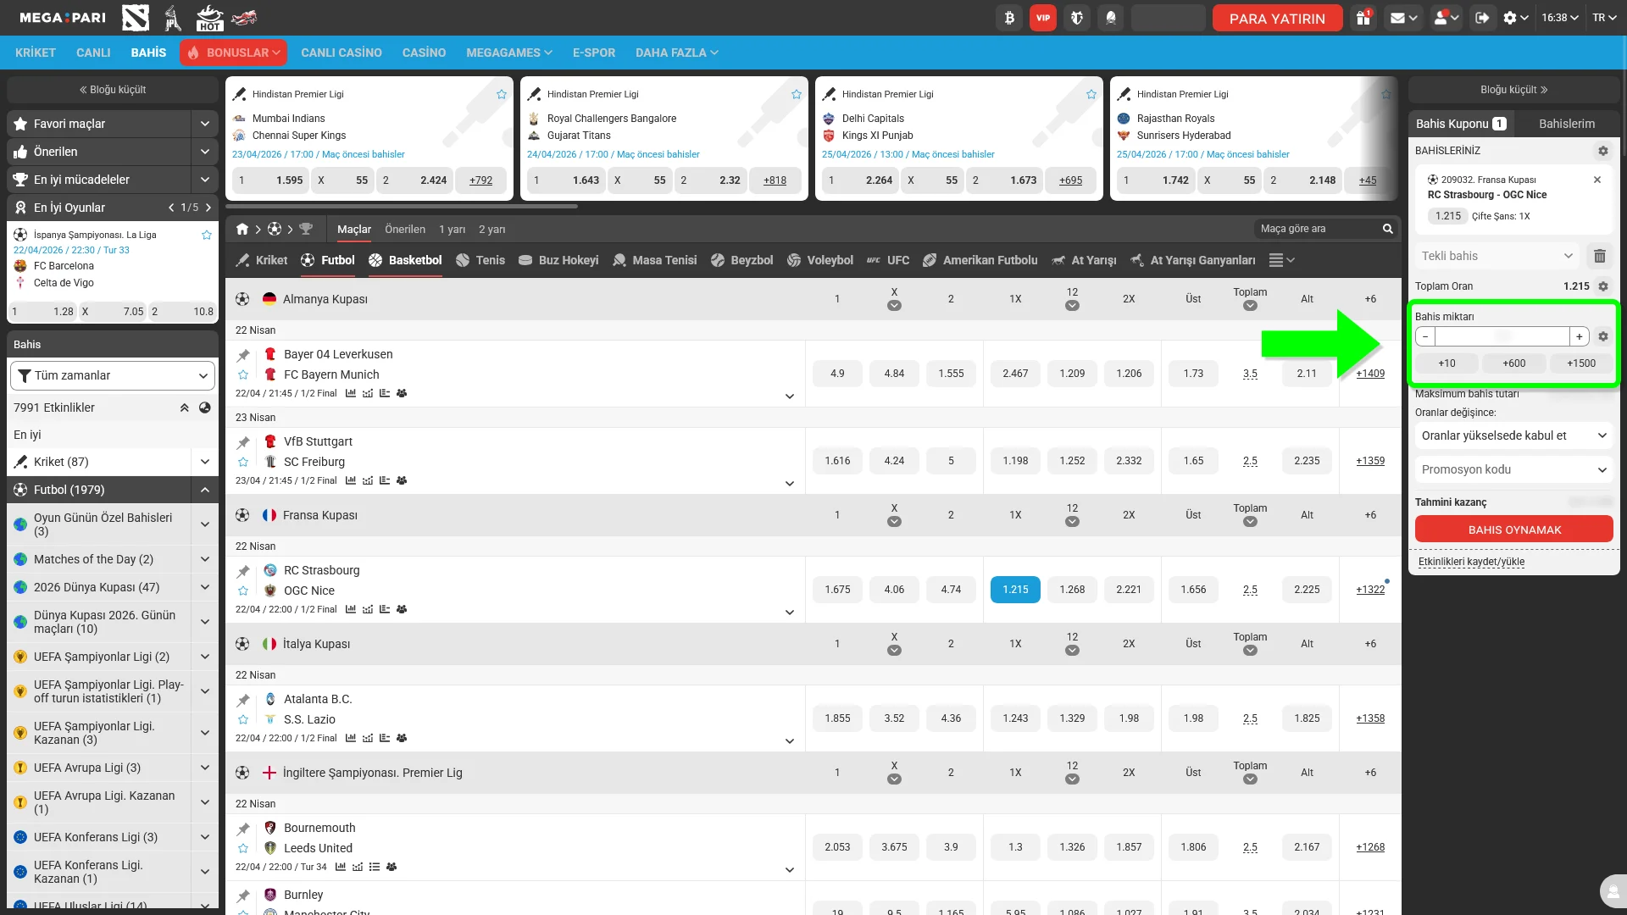1627x915 pixels.
Task: Open the bet slip settings gear
Action: (1603, 151)
